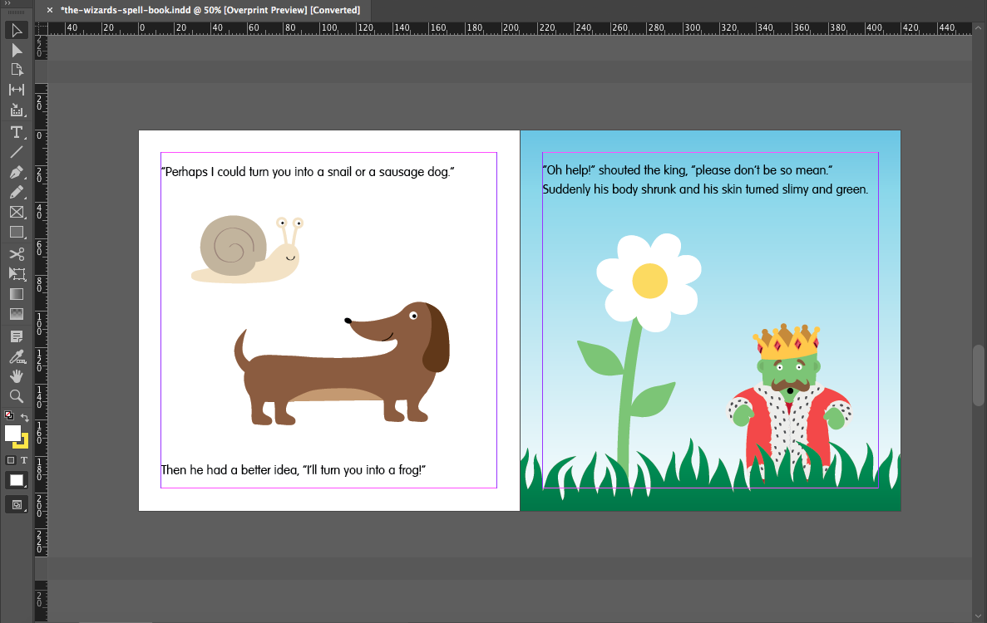The width and height of the screenshot is (987, 623).
Task: Pick the Line tool
Action: point(17,152)
